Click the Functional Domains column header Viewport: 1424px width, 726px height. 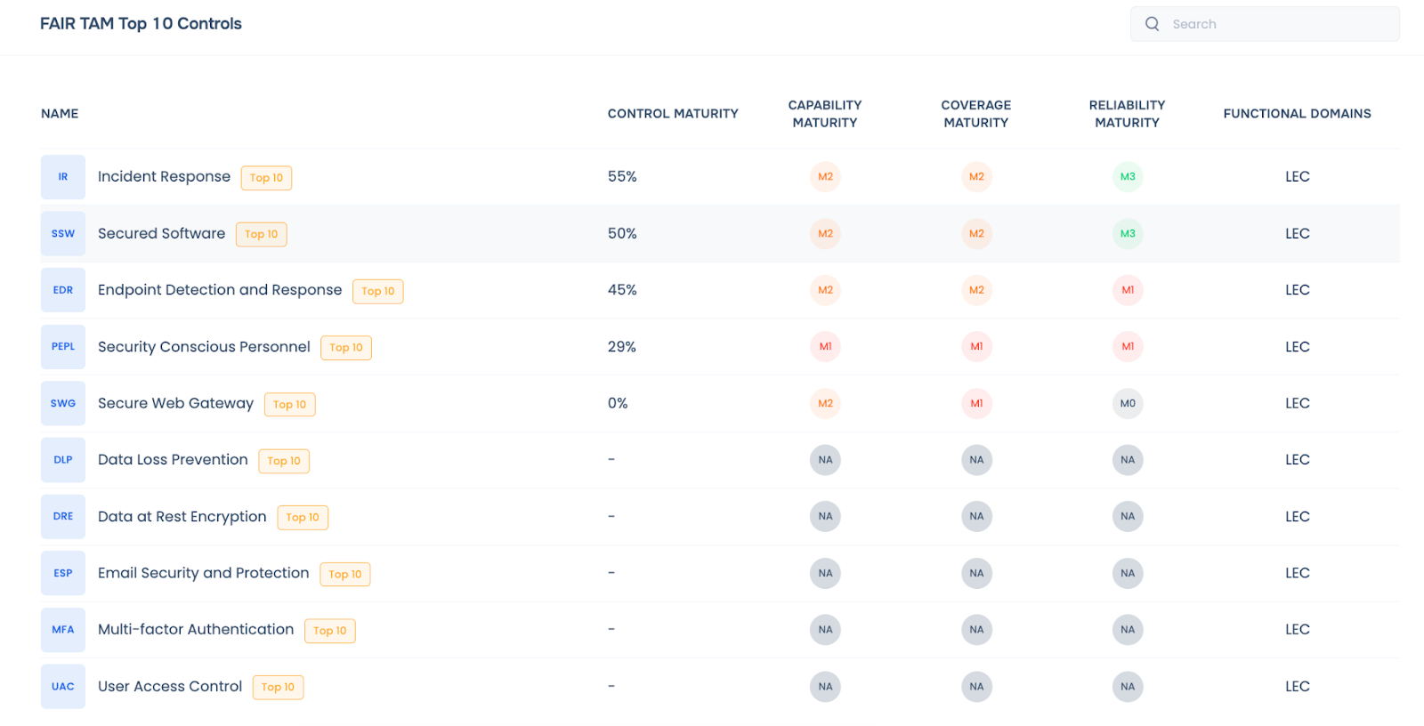tap(1297, 114)
